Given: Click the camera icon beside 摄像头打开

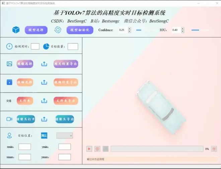Looking at the screenshot, I should (x=9, y=119).
